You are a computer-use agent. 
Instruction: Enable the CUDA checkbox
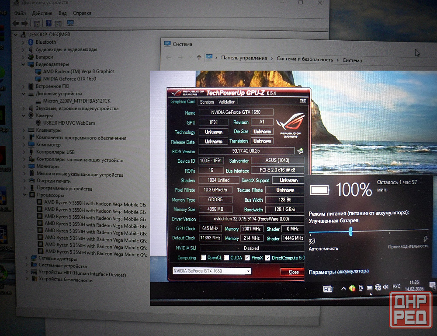pyautogui.click(x=226, y=258)
